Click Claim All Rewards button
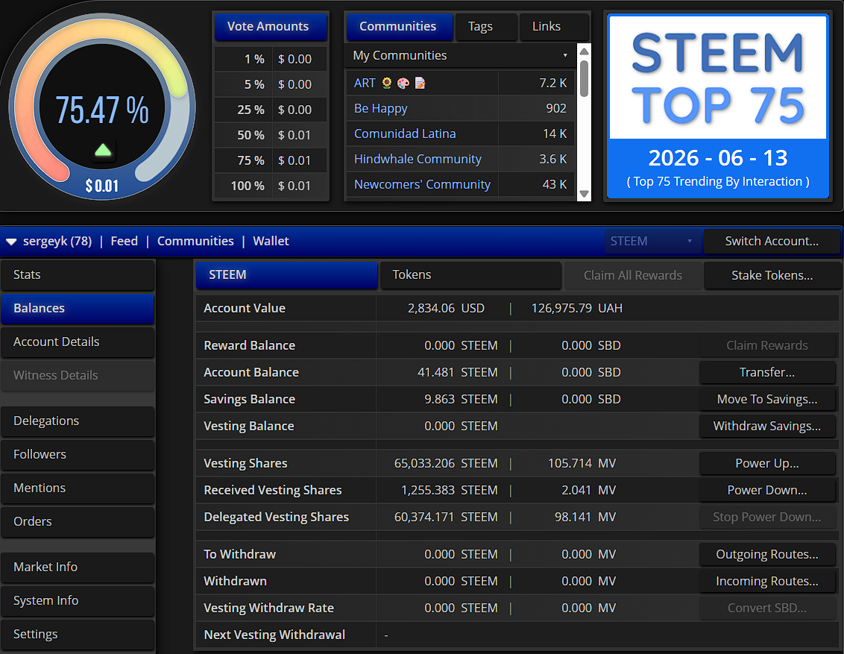The image size is (844, 654). click(632, 276)
